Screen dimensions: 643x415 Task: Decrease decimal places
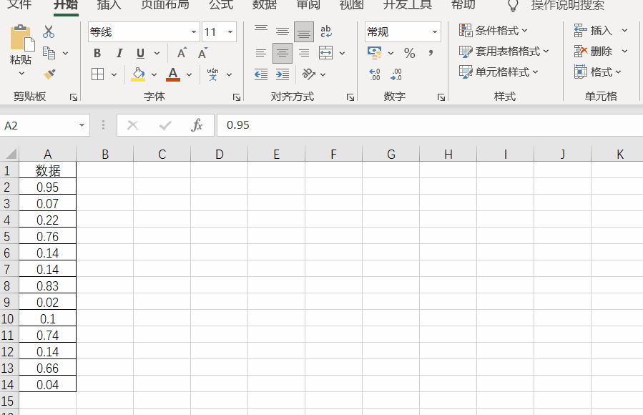pyautogui.click(x=396, y=74)
